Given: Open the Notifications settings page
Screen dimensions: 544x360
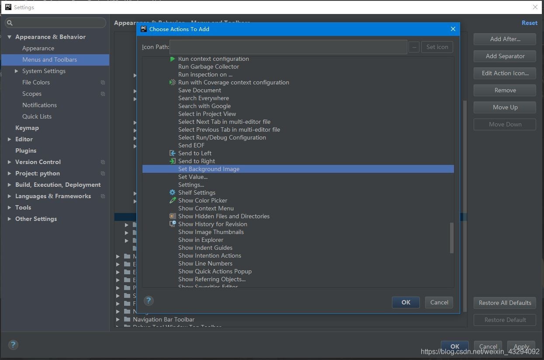Looking at the screenshot, I should (39, 105).
